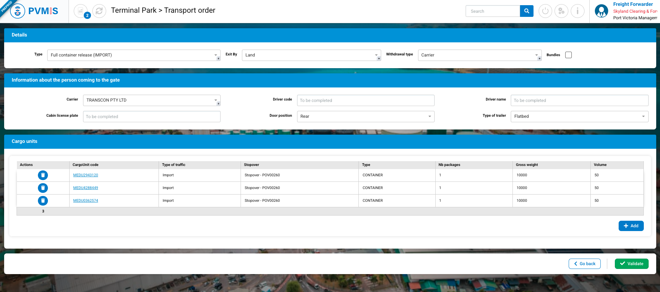The width and height of the screenshot is (660, 292).
Task: Delete cargo unit MEDU0362574 row
Action: (x=43, y=201)
